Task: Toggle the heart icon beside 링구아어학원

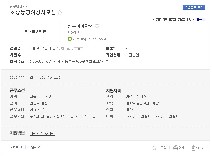Action: point(97,26)
